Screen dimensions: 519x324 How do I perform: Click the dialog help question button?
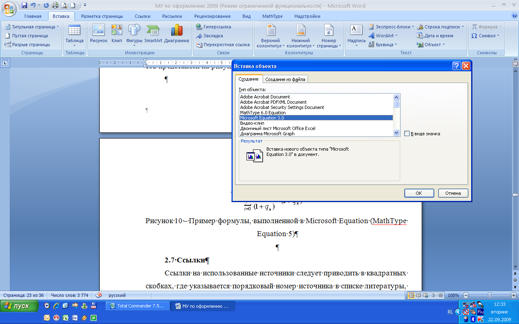[x=457, y=66]
